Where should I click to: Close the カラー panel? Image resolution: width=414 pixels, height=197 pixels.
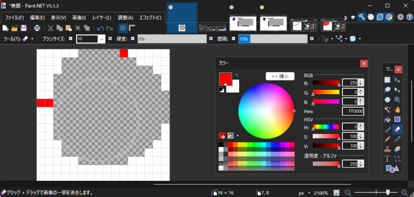pos(364,63)
